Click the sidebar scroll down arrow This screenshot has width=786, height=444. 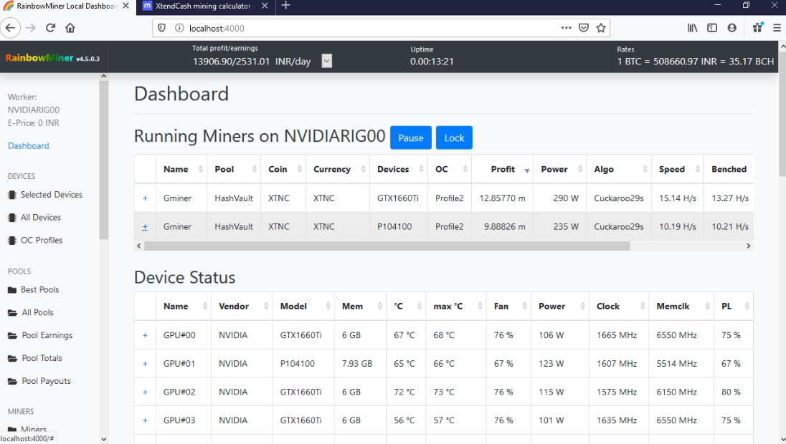click(104, 440)
